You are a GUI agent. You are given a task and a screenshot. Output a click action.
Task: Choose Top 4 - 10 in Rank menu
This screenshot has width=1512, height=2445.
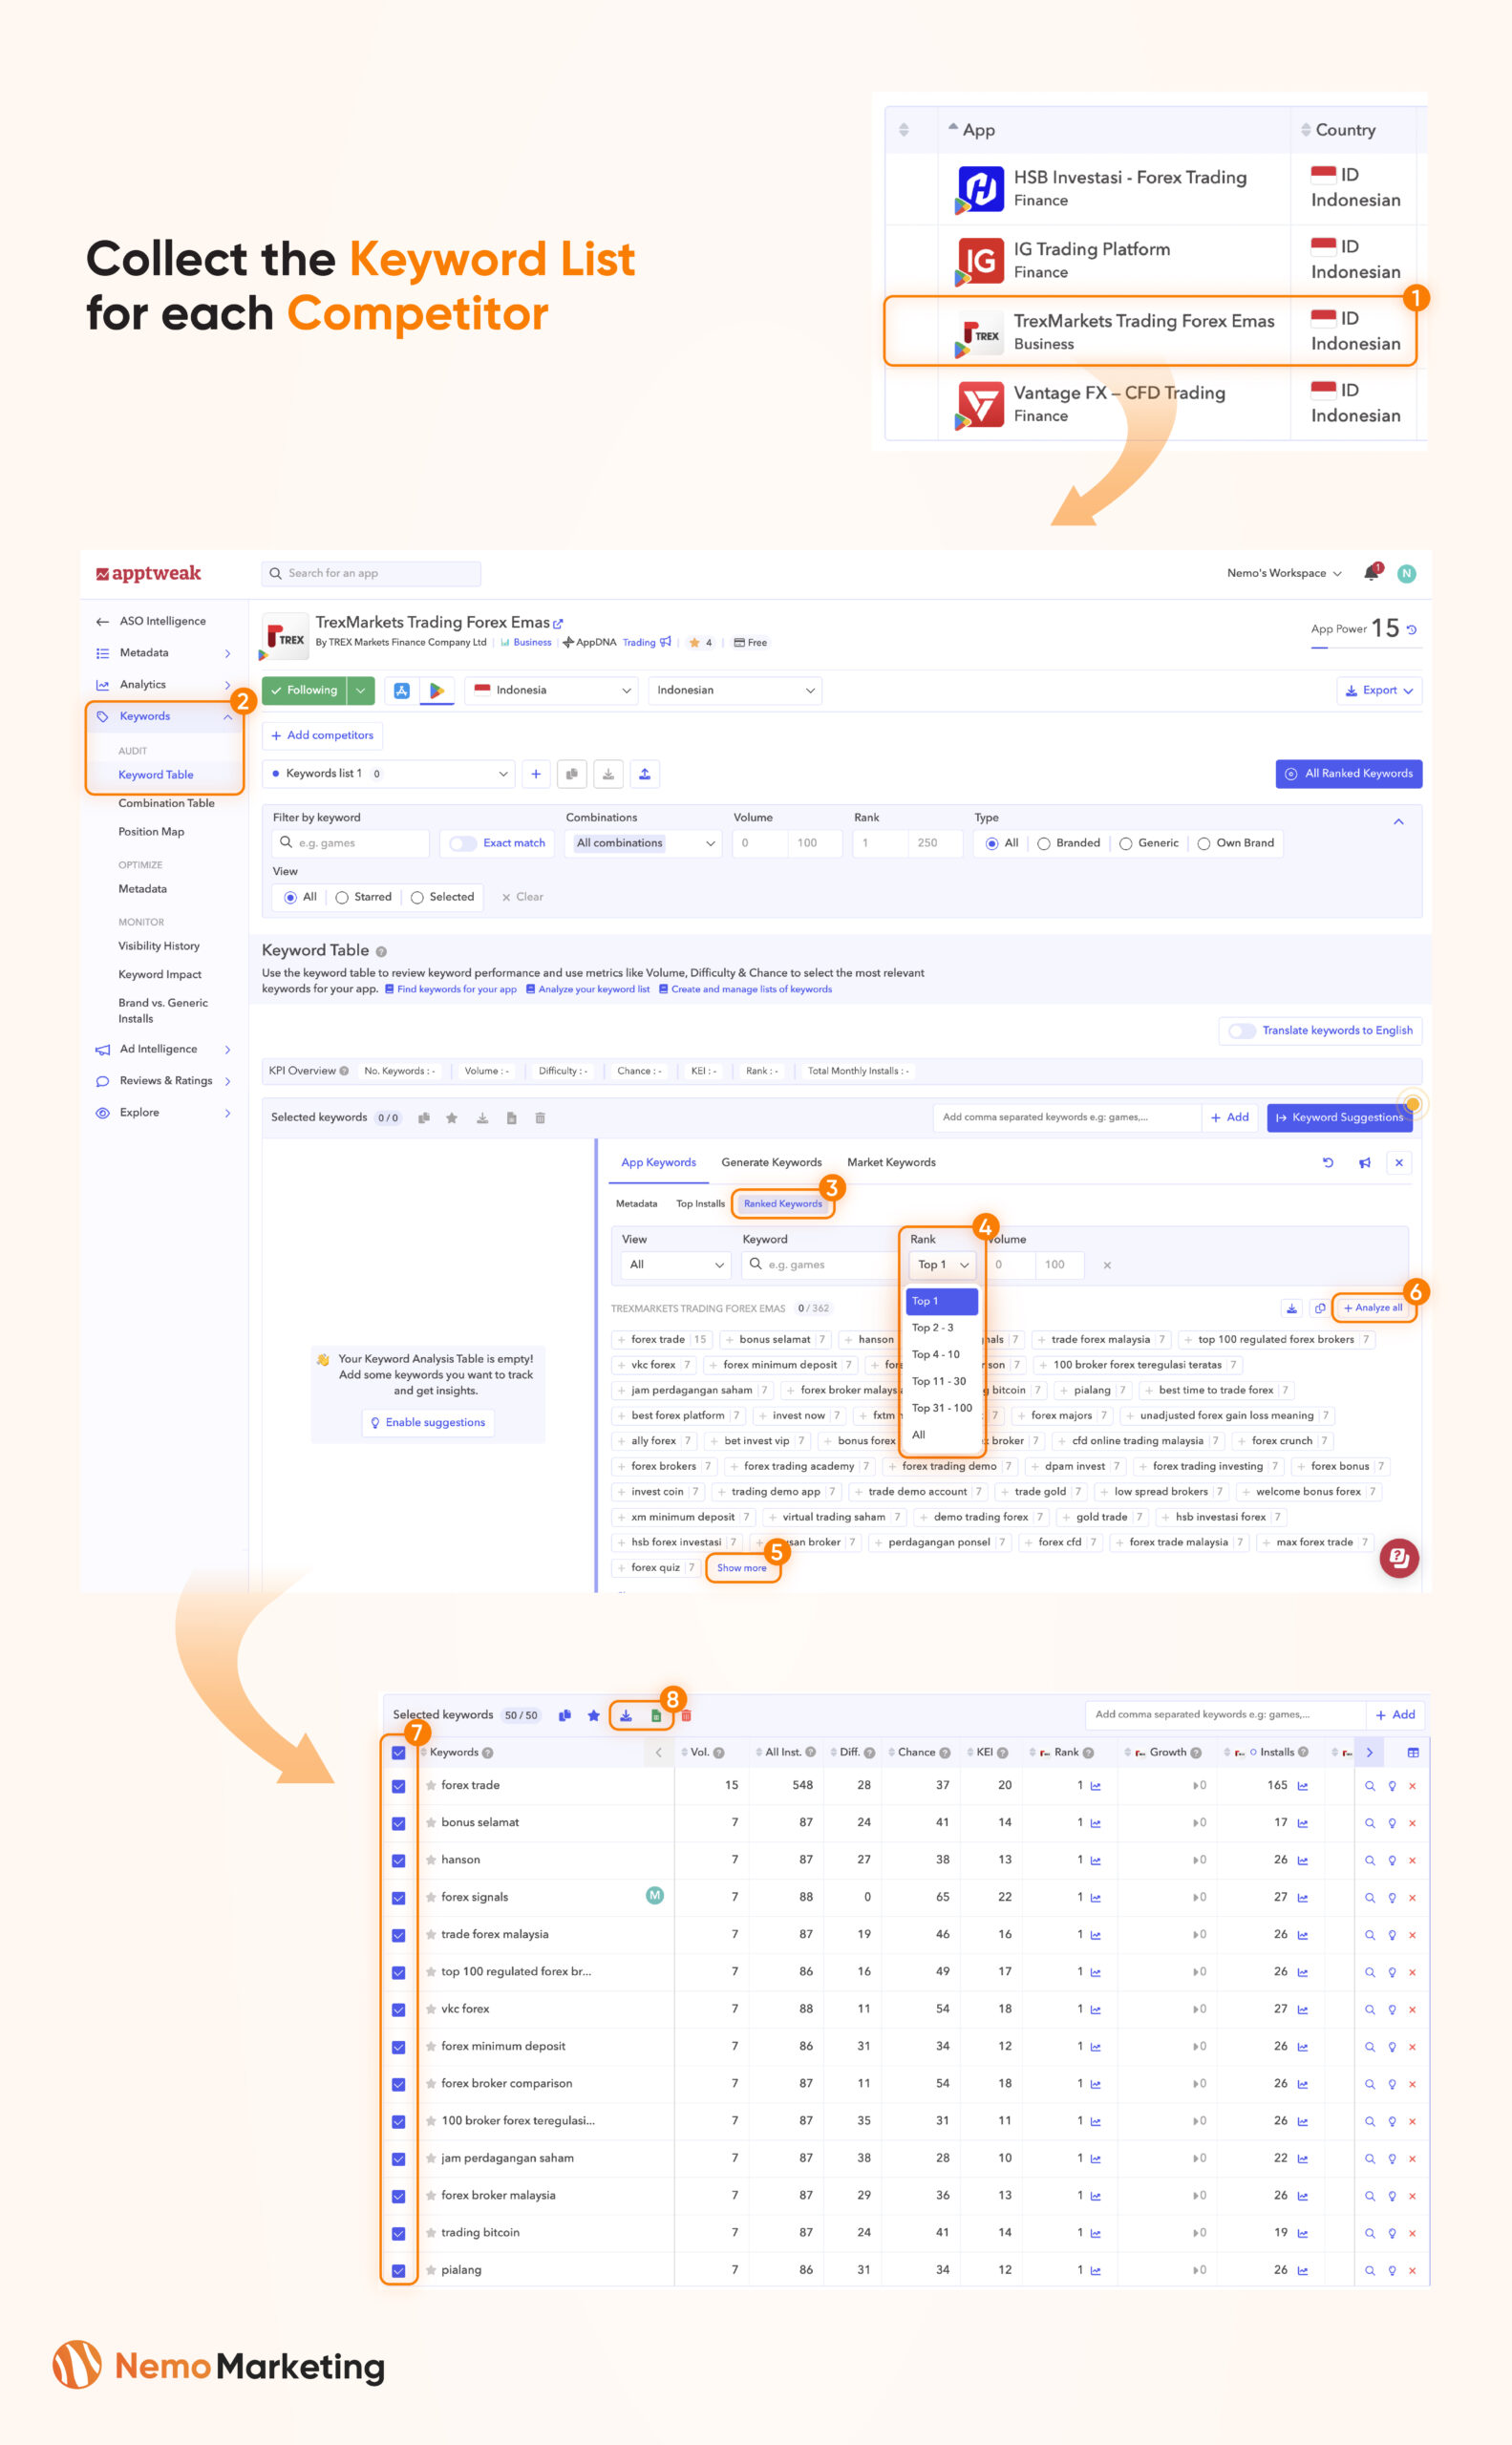(936, 1355)
